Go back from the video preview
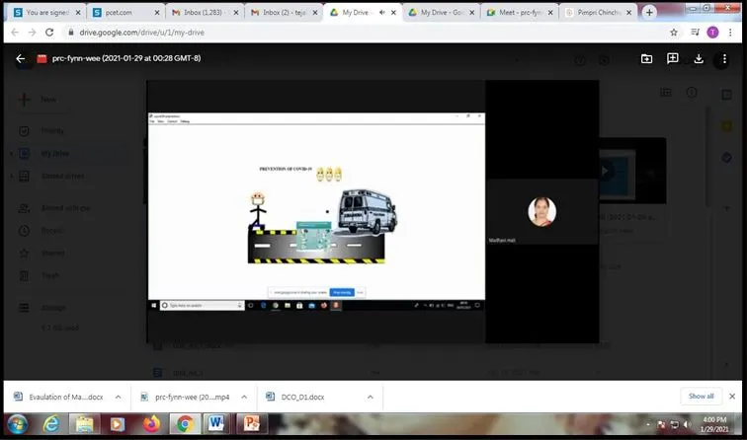 (x=20, y=58)
